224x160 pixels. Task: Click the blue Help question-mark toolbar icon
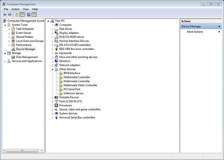pos(29,15)
